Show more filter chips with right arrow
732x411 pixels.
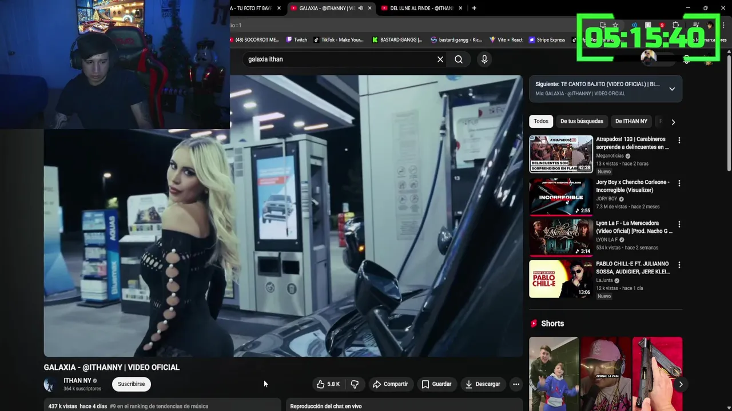click(673, 122)
